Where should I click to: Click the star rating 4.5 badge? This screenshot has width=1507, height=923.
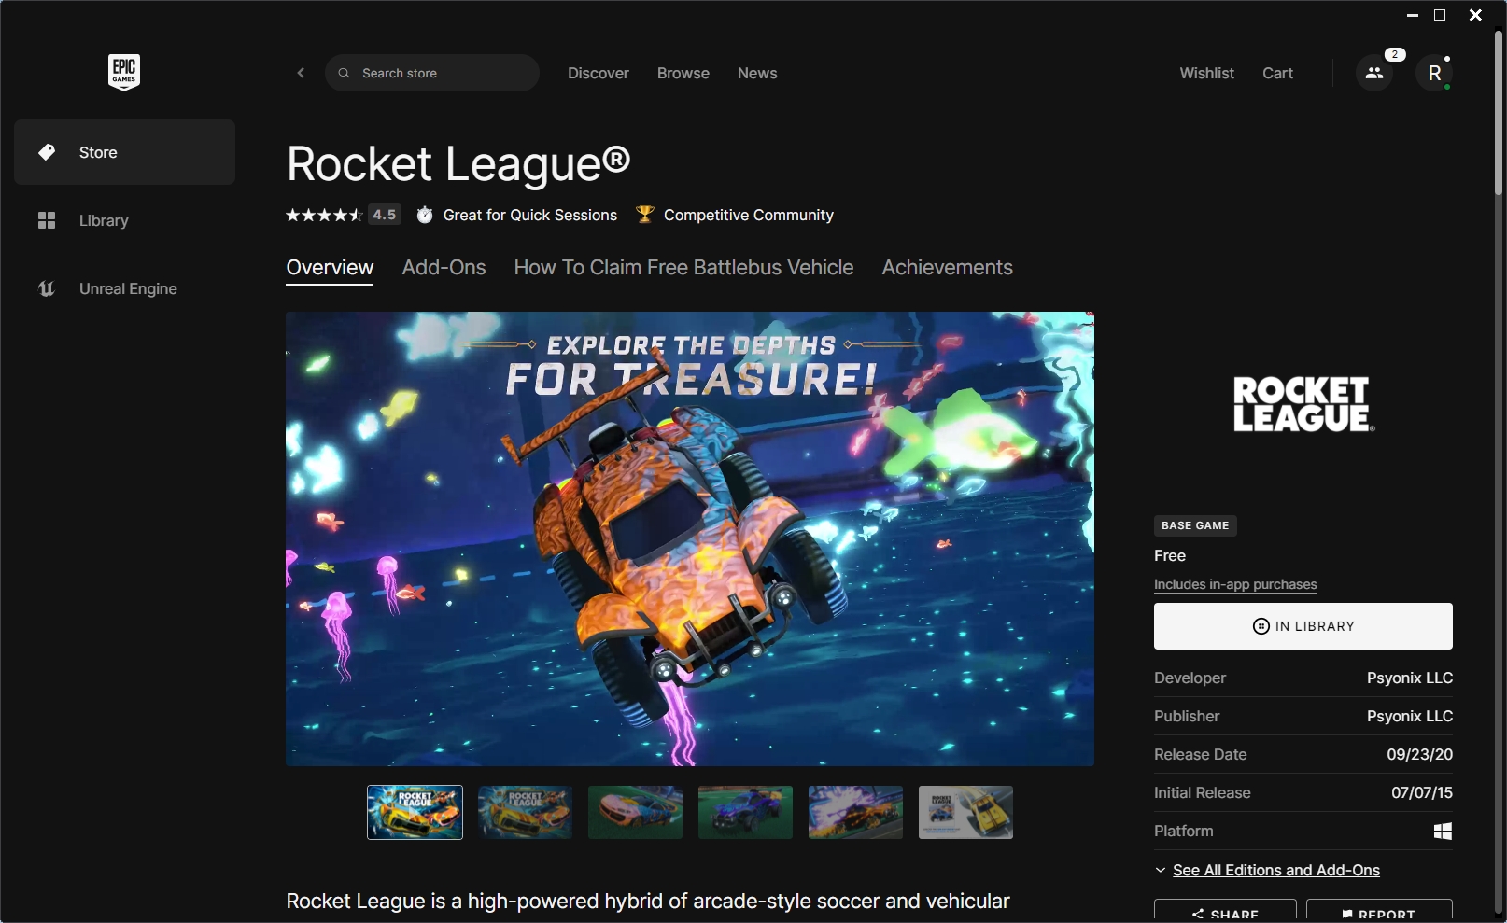tap(385, 215)
